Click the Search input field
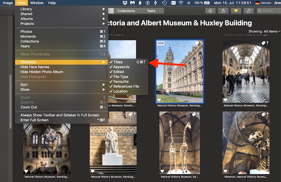Image resolution: width=281 pixels, height=182 pixels. 269,11
